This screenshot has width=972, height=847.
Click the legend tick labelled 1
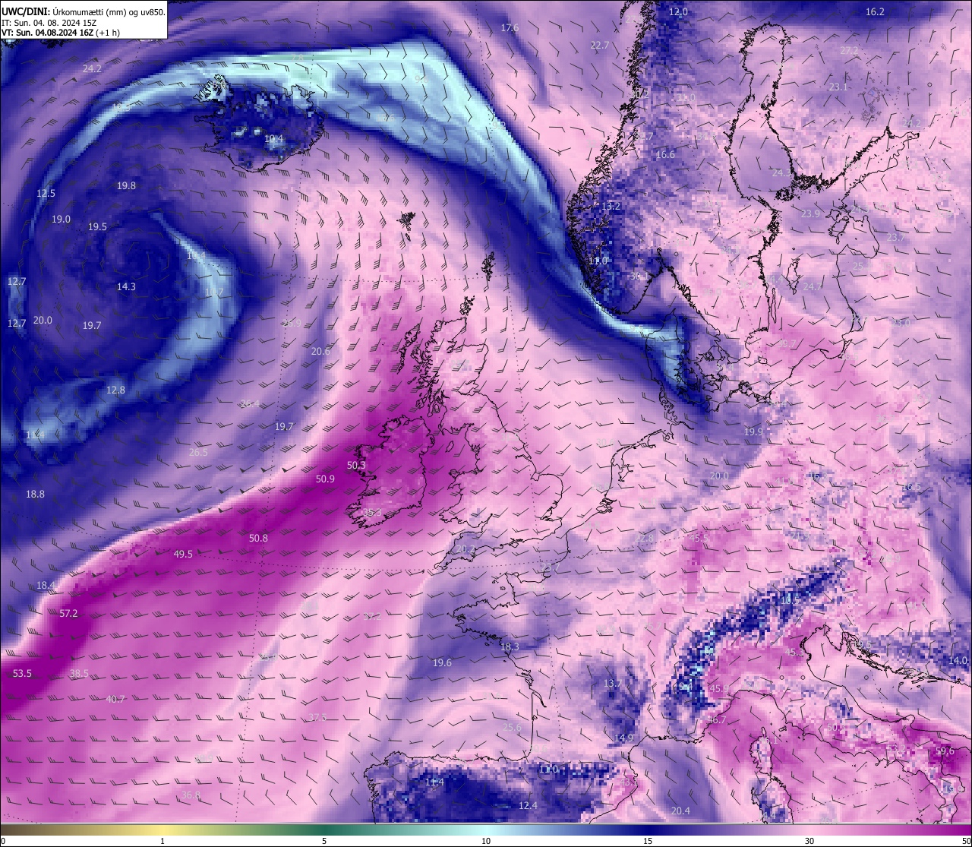(x=163, y=841)
